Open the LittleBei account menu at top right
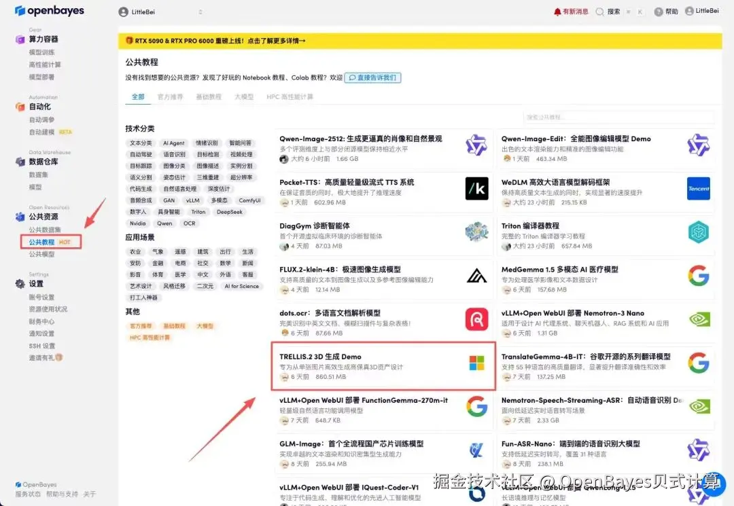Image resolution: width=734 pixels, height=506 pixels. click(x=703, y=12)
